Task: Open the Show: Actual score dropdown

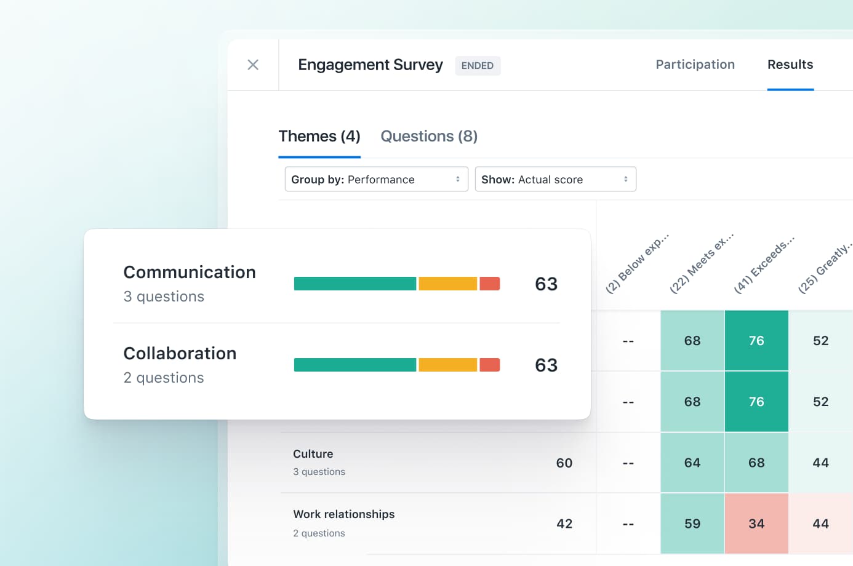Action: pyautogui.click(x=555, y=179)
